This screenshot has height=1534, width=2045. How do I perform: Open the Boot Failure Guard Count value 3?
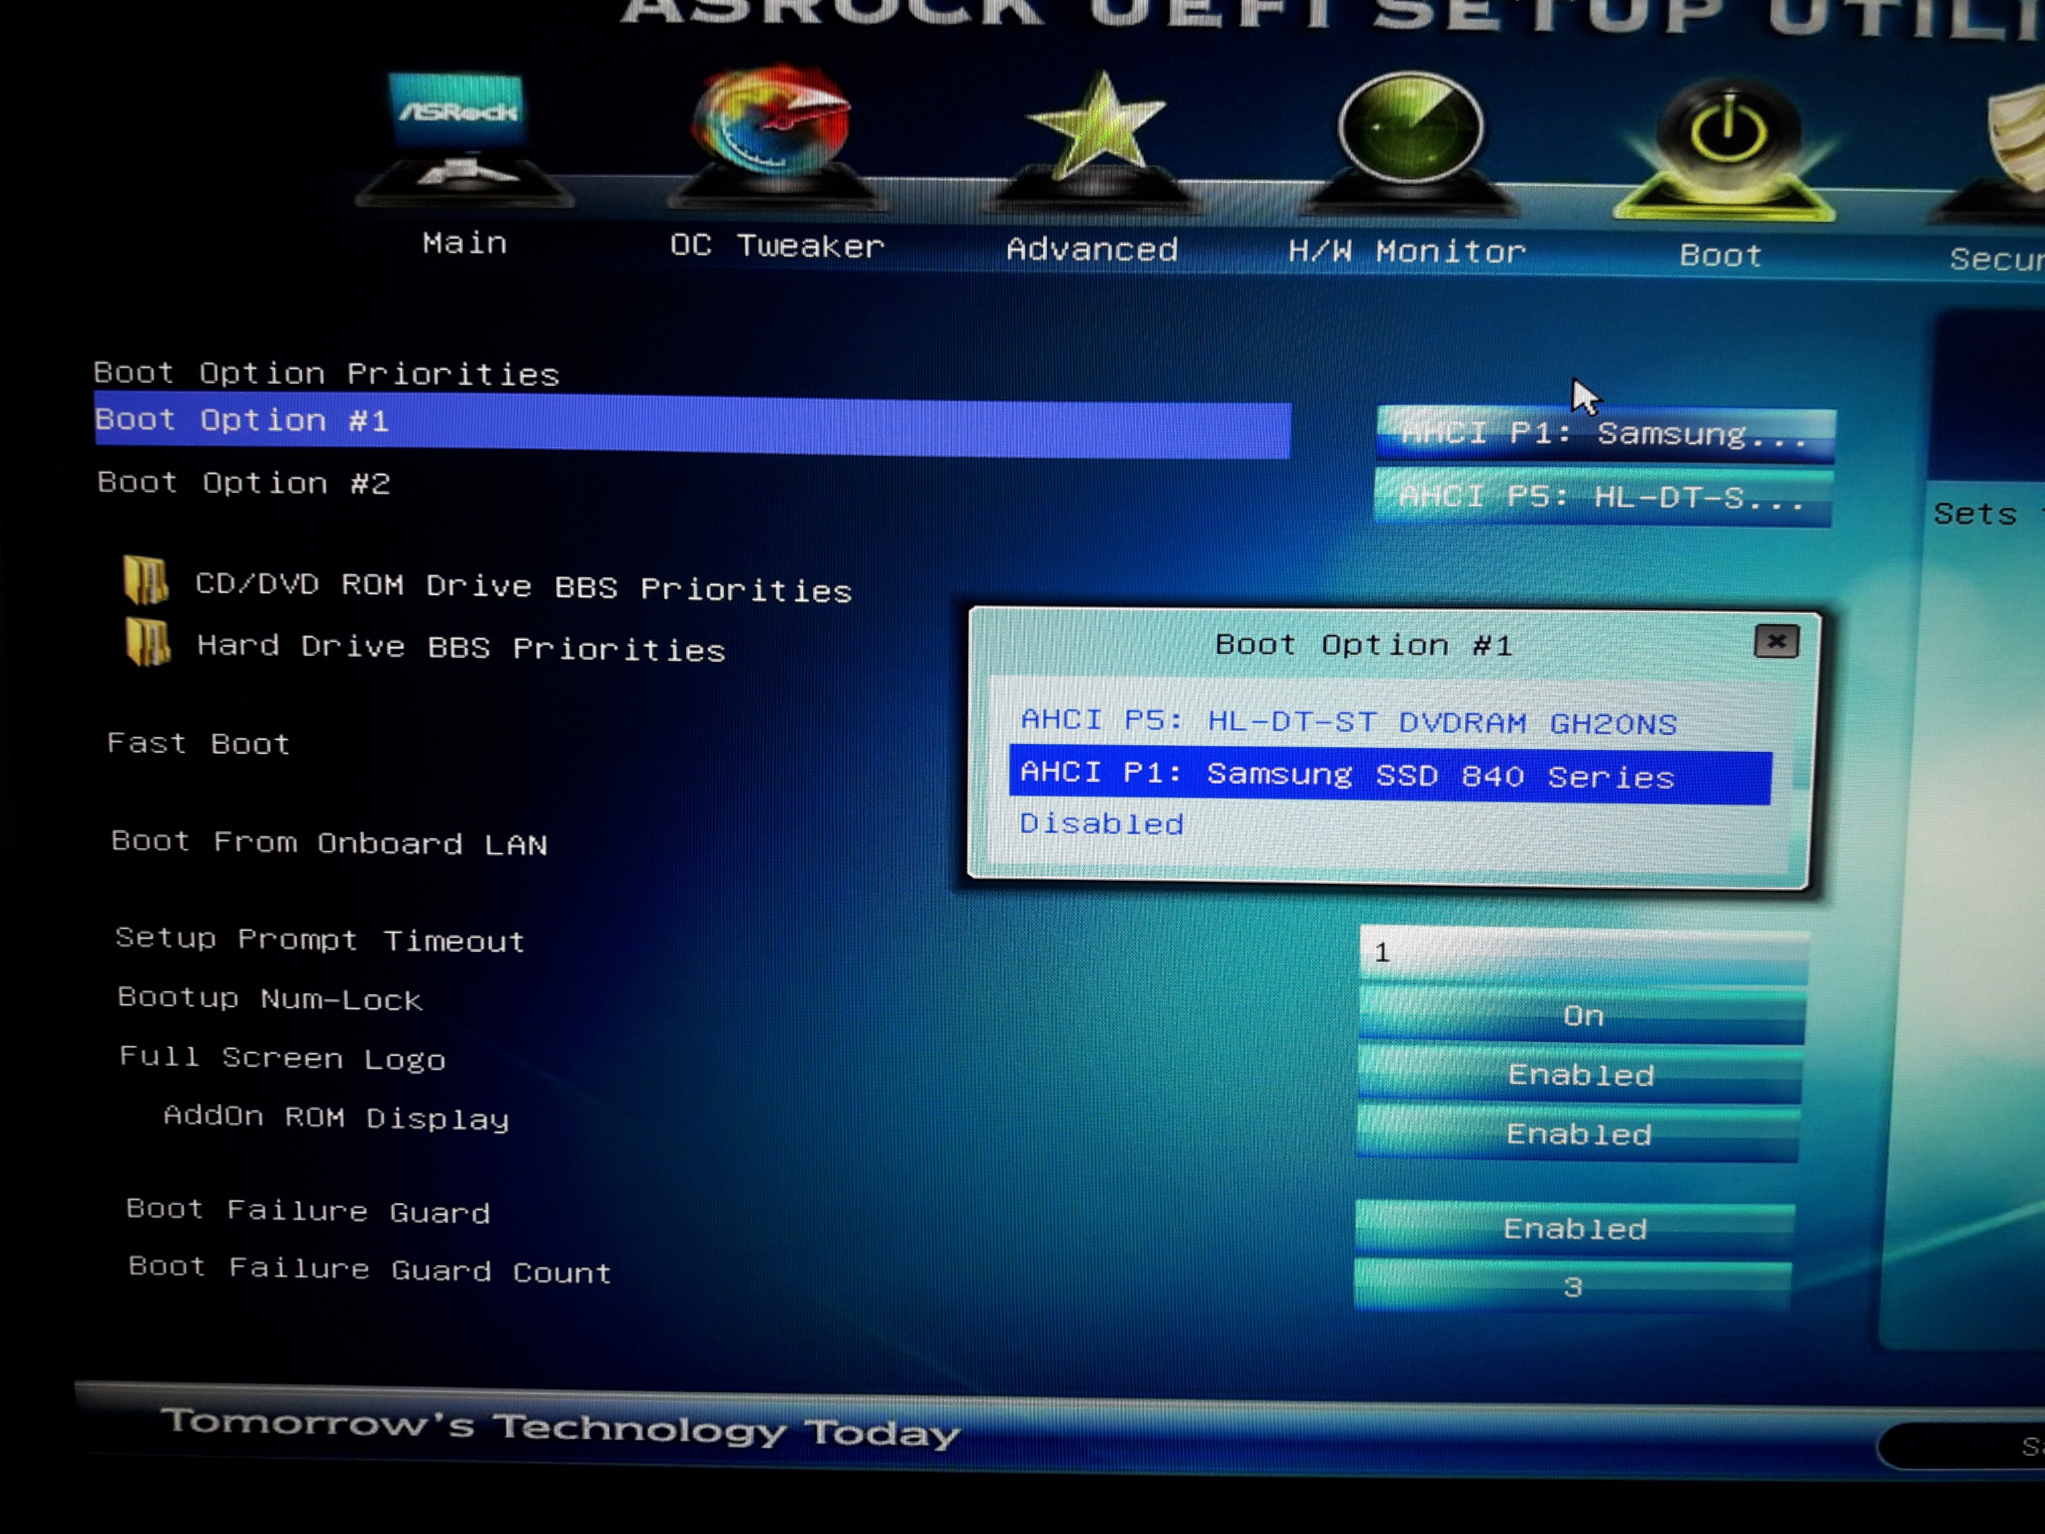pyautogui.click(x=1573, y=1286)
